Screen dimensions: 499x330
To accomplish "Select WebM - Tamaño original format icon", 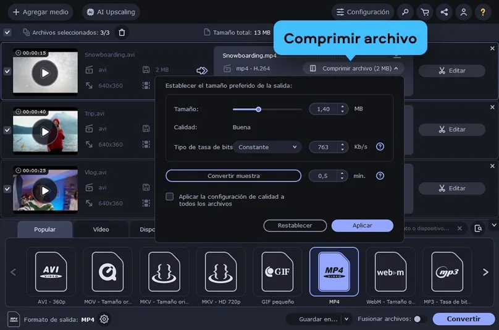I will pos(390,272).
